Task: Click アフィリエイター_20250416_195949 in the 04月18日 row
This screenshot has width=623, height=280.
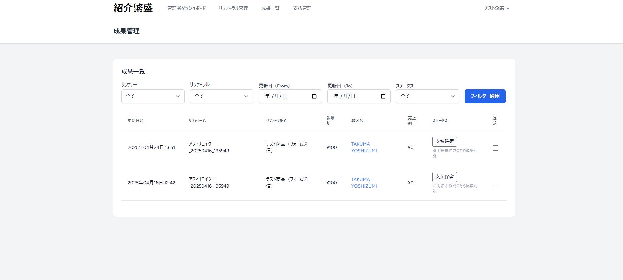Action: (209, 183)
